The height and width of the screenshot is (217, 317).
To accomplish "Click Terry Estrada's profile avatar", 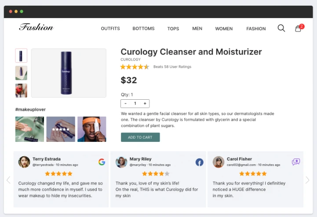I will coord(24,162).
